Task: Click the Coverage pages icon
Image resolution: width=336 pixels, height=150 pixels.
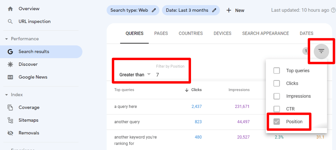Action: click(10, 107)
